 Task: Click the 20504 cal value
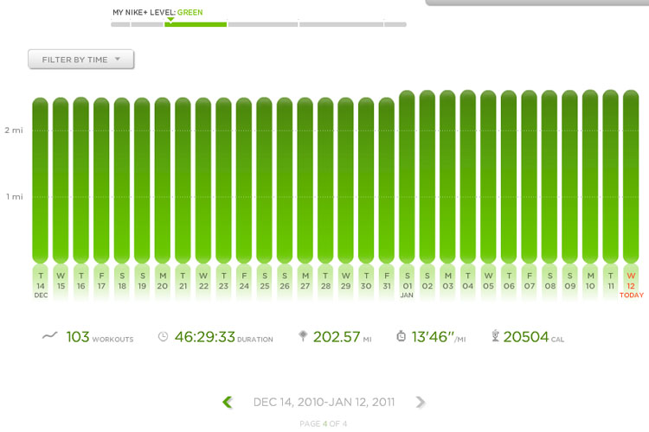534,337
